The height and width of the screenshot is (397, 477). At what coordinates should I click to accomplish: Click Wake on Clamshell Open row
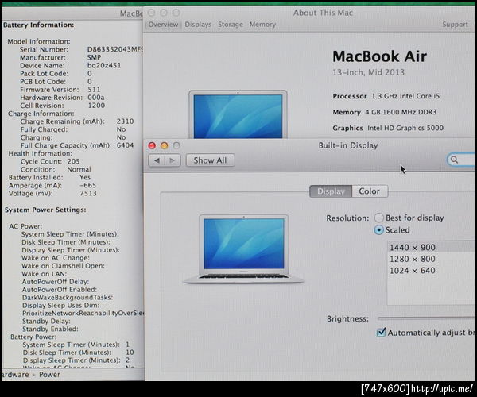click(63, 266)
